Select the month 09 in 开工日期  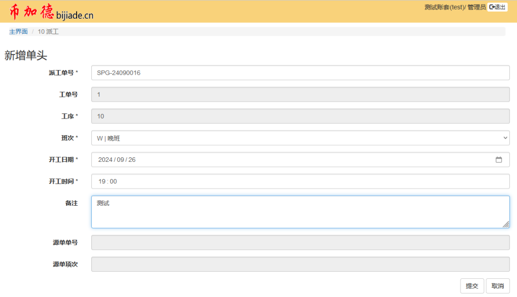point(120,160)
